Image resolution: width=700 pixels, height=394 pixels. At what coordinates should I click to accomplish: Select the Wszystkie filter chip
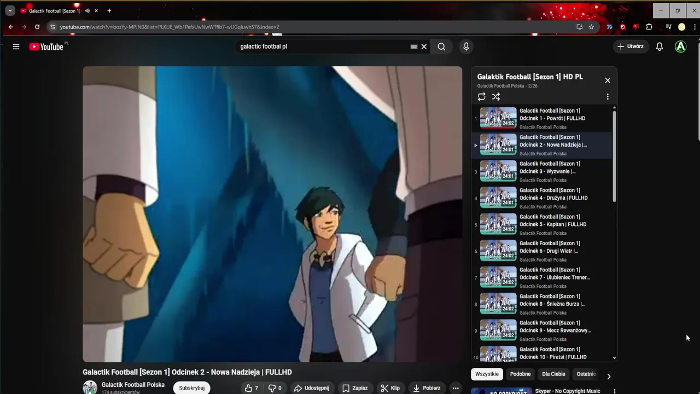pos(487,374)
